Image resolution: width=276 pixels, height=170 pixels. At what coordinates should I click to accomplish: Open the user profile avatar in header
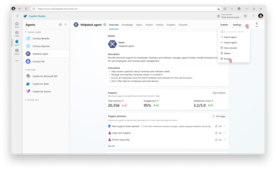pyautogui.click(x=261, y=16)
